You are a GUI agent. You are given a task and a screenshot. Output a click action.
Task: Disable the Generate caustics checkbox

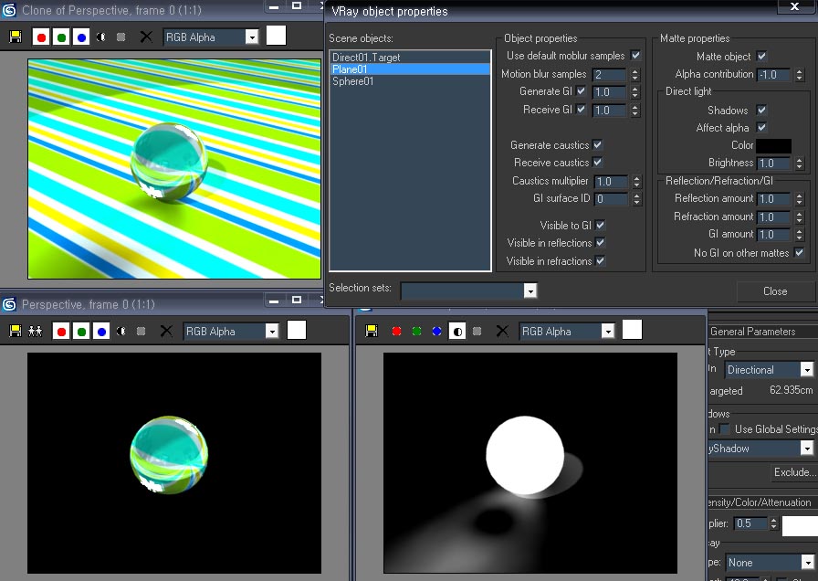pyautogui.click(x=598, y=145)
